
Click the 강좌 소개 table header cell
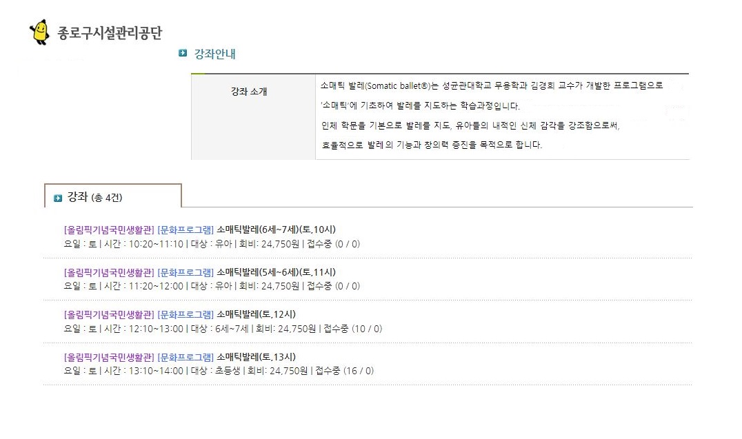click(x=249, y=92)
